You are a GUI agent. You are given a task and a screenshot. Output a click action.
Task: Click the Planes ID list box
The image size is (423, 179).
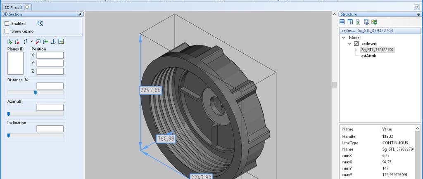[x=15, y=63]
